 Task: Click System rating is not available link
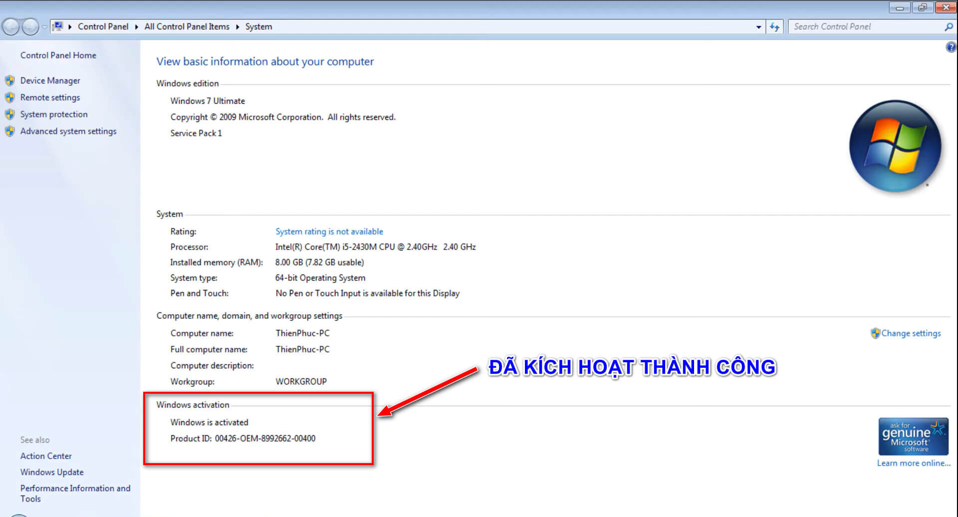(329, 232)
